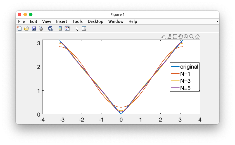Open a file with the folder icon
The width and height of the screenshot is (235, 145).
[x=27, y=28]
